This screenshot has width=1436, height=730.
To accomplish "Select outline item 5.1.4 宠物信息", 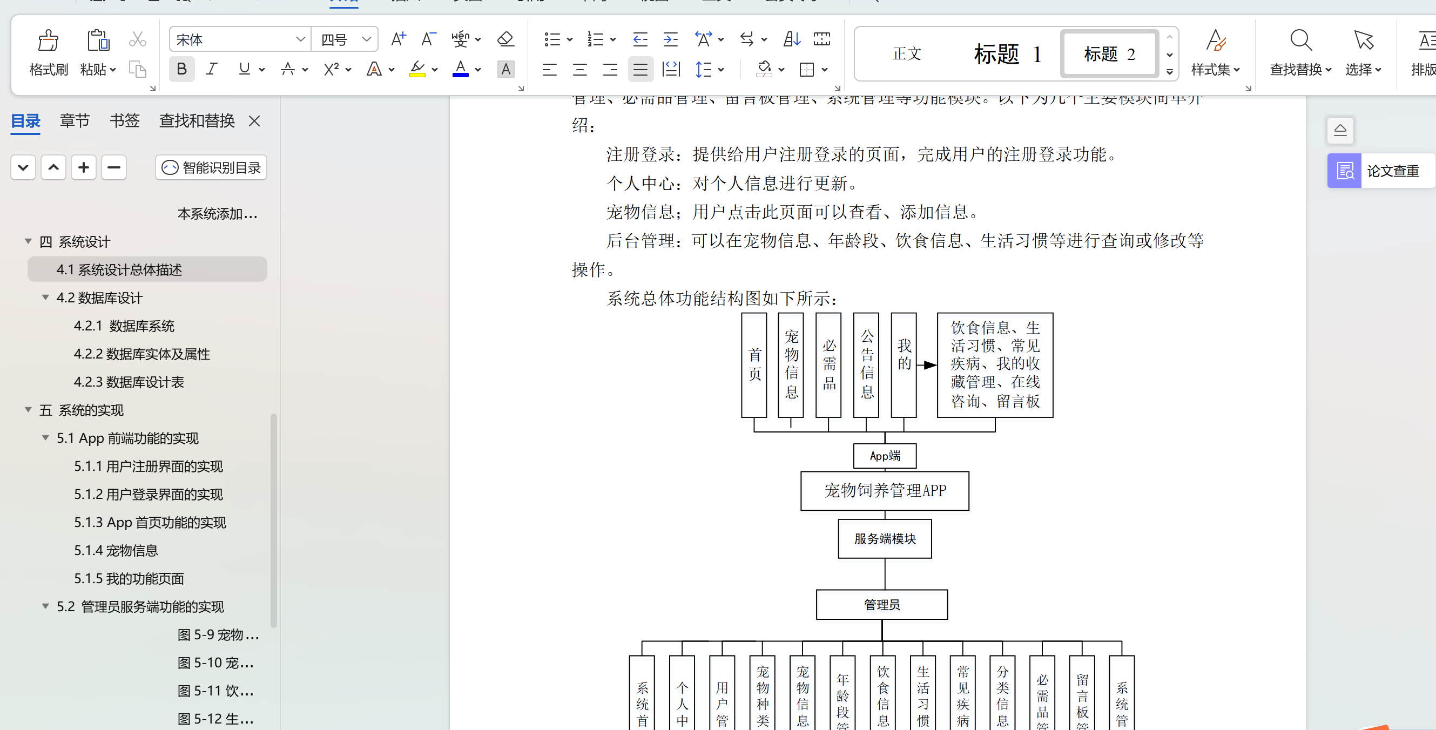I will point(116,550).
